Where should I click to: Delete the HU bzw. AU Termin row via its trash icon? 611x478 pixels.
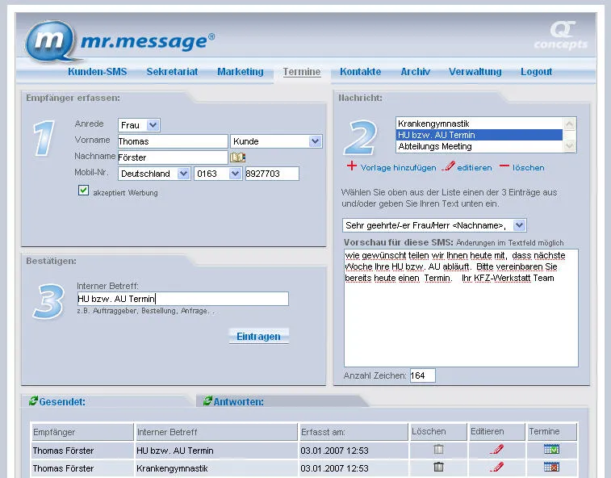(x=439, y=449)
